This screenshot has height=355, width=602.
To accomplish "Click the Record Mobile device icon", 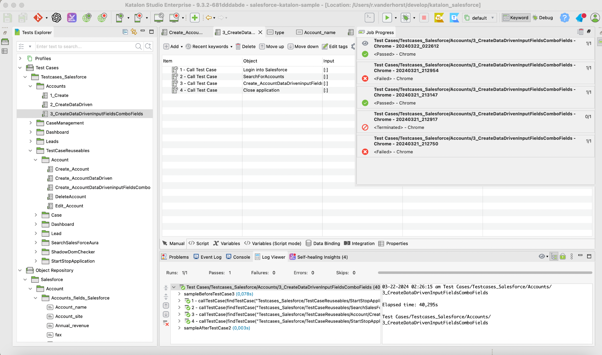I will click(x=138, y=18).
